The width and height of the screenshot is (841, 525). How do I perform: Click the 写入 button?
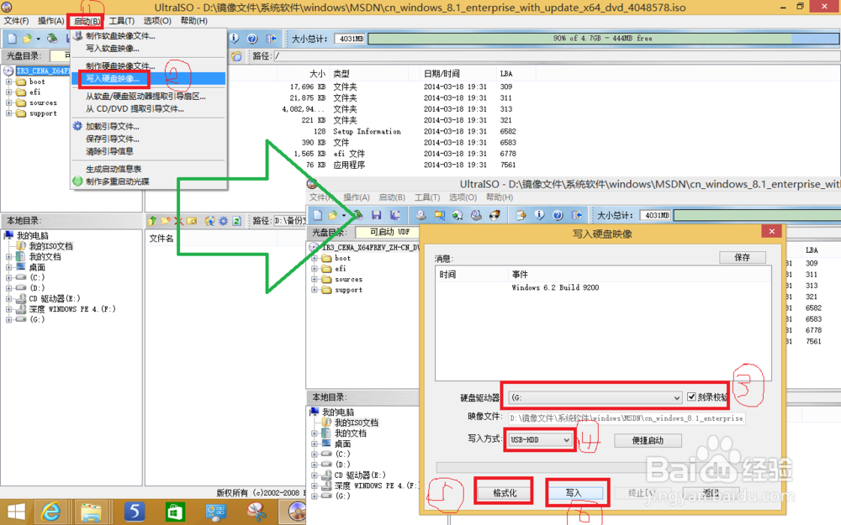(x=574, y=493)
